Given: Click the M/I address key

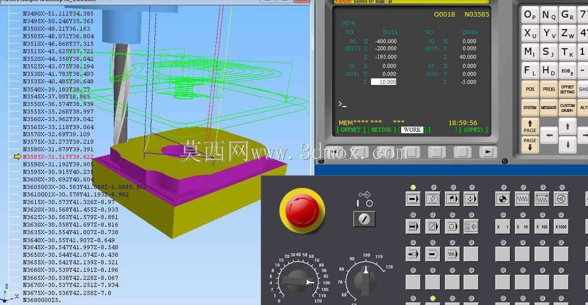Looking at the screenshot, I should tap(530, 52).
